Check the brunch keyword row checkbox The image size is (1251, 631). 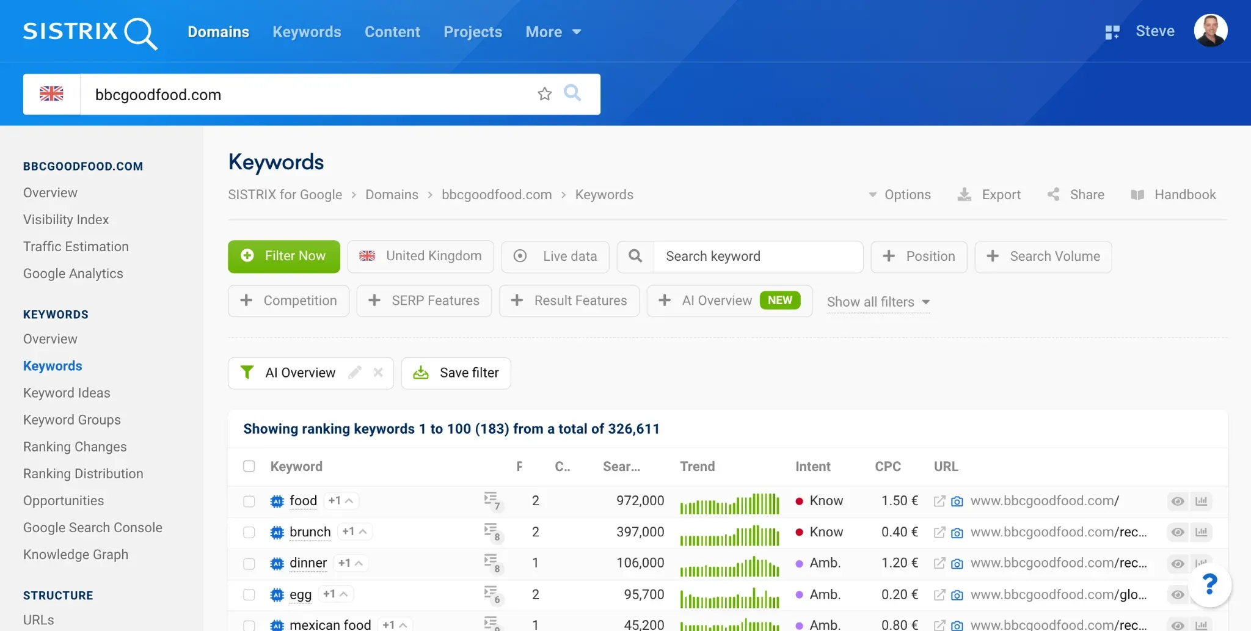[x=249, y=533]
